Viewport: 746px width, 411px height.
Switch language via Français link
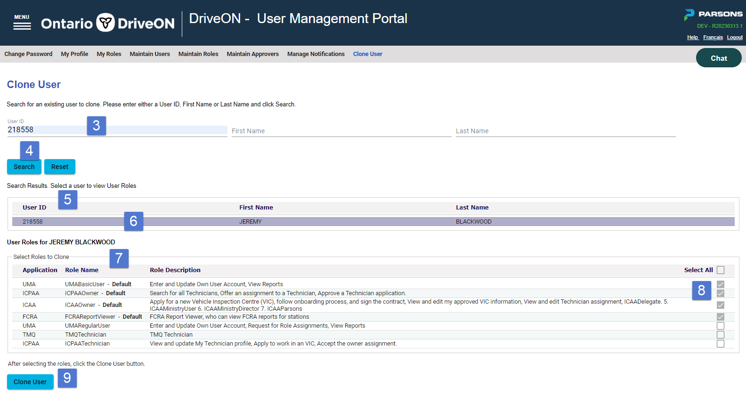pos(713,38)
